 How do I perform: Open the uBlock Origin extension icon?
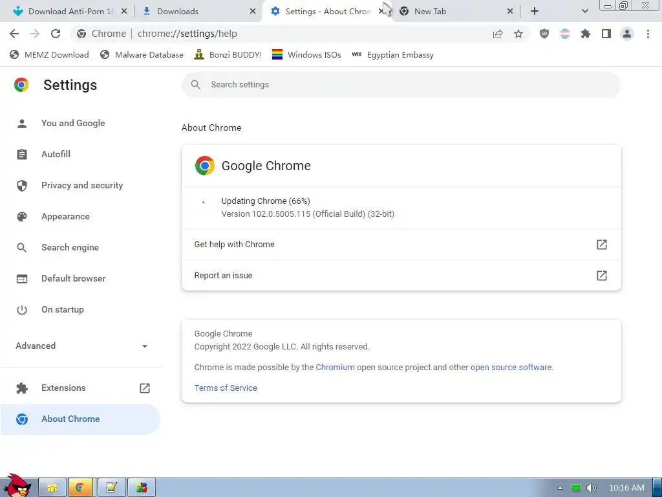pos(544,34)
